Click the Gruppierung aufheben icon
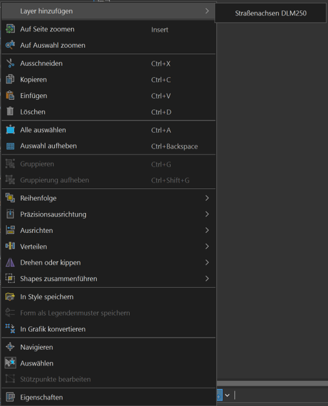 (x=10, y=180)
